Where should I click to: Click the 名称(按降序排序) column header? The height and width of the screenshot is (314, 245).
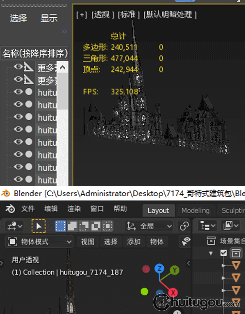35,53
